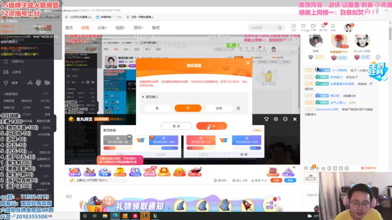Select 是 in the 提交结果 dialog
Image resolution: width=392 pixels, height=220 pixels.
click(157, 108)
